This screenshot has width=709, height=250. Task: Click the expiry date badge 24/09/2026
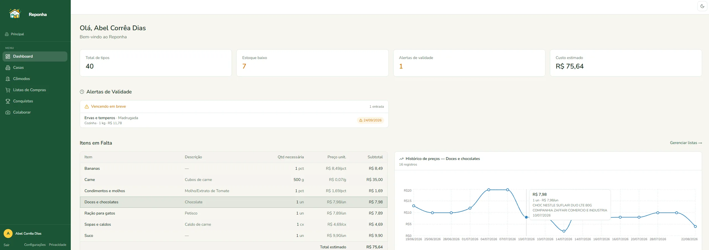click(x=370, y=120)
